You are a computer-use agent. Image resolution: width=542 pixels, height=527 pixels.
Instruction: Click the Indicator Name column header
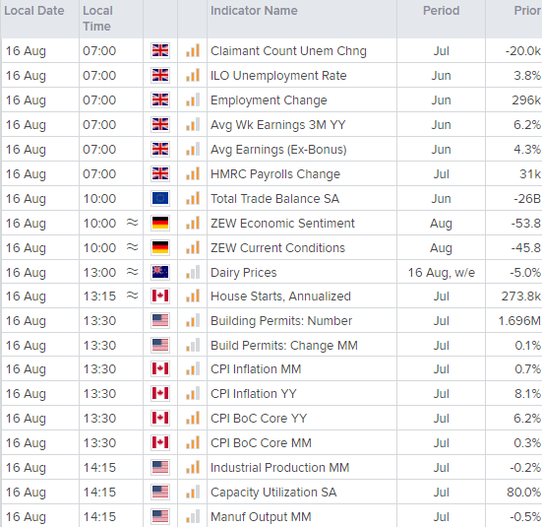254,11
